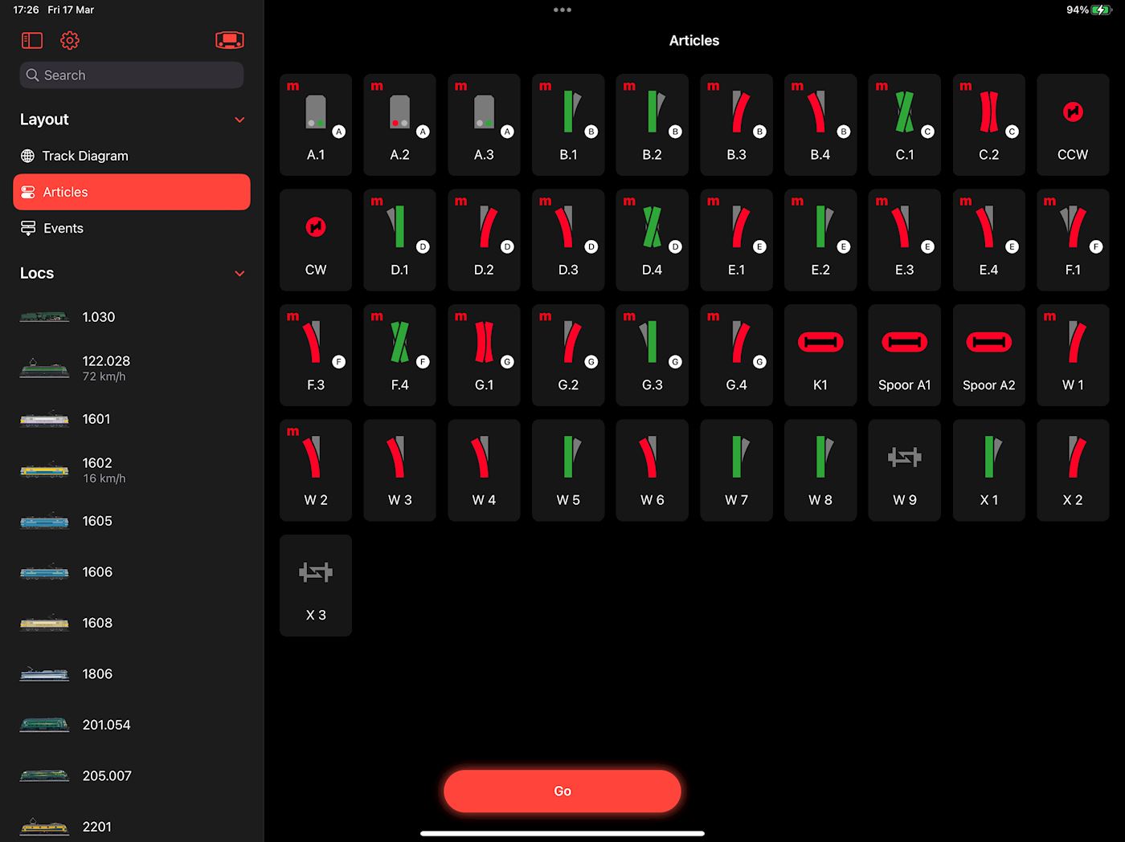Tap turnout X 2
1125x842 pixels.
(x=1073, y=470)
